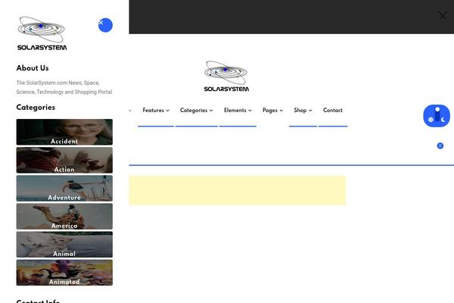Dismiss the dark top bar with its X

point(443,16)
